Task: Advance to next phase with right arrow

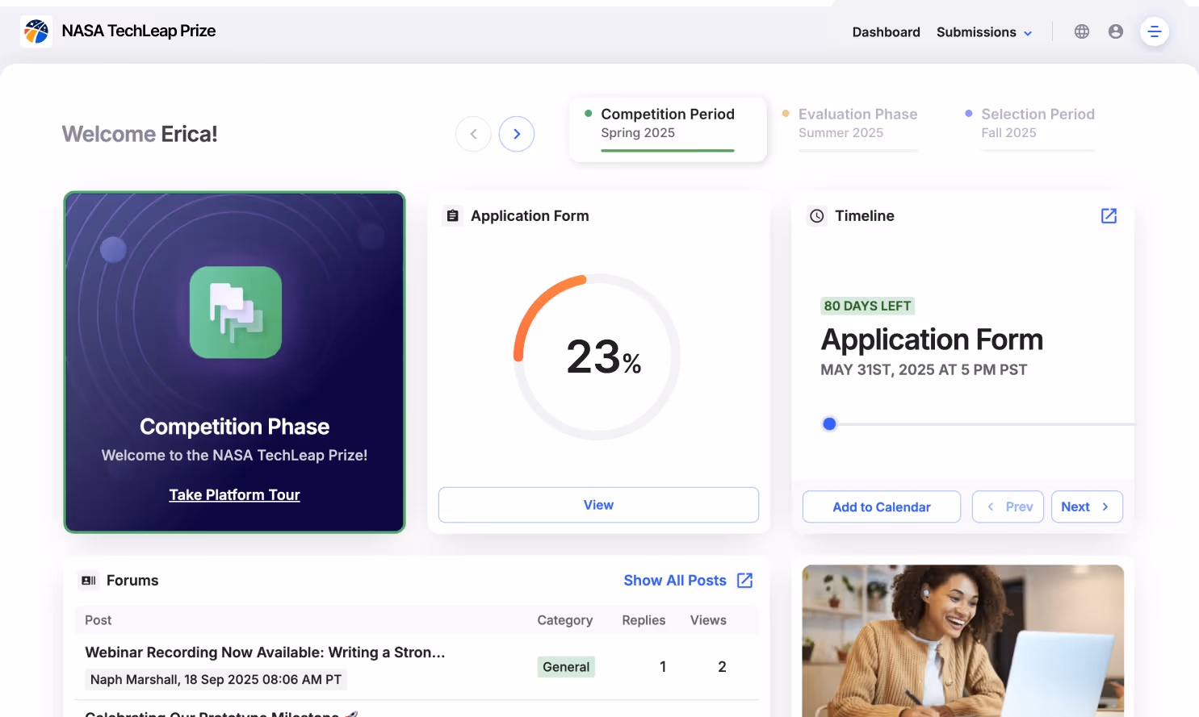Action: (x=517, y=134)
